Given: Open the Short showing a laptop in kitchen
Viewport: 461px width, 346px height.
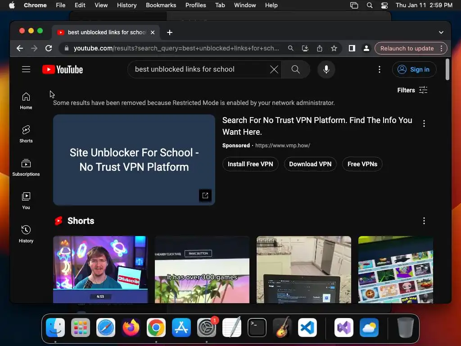Looking at the screenshot, I should [x=304, y=269].
